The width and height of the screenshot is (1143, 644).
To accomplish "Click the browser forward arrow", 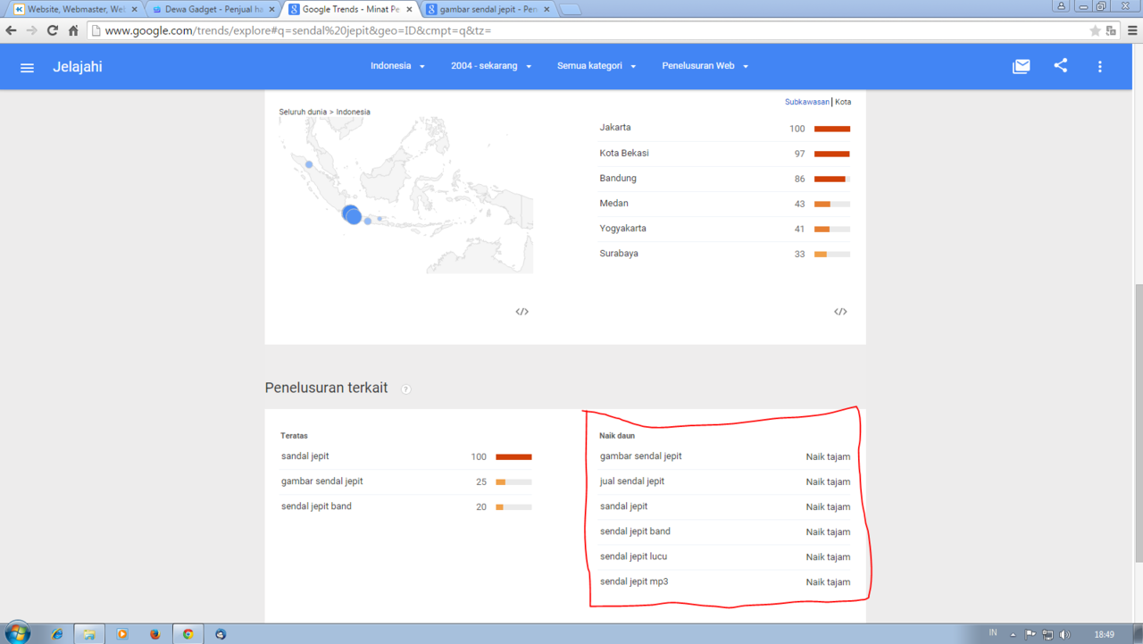I will pyautogui.click(x=31, y=30).
